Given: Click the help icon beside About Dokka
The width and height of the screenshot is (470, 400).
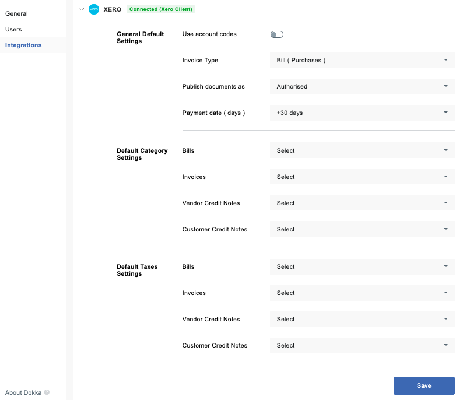Looking at the screenshot, I should 47,392.
